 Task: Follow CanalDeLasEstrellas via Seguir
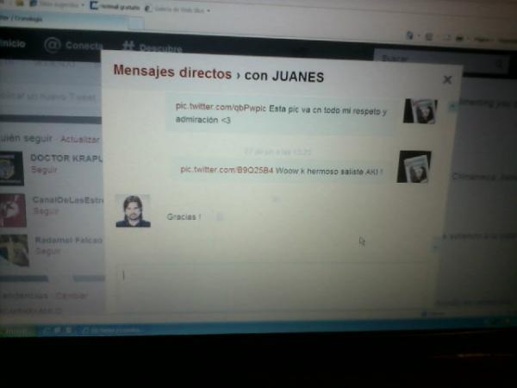(x=47, y=211)
